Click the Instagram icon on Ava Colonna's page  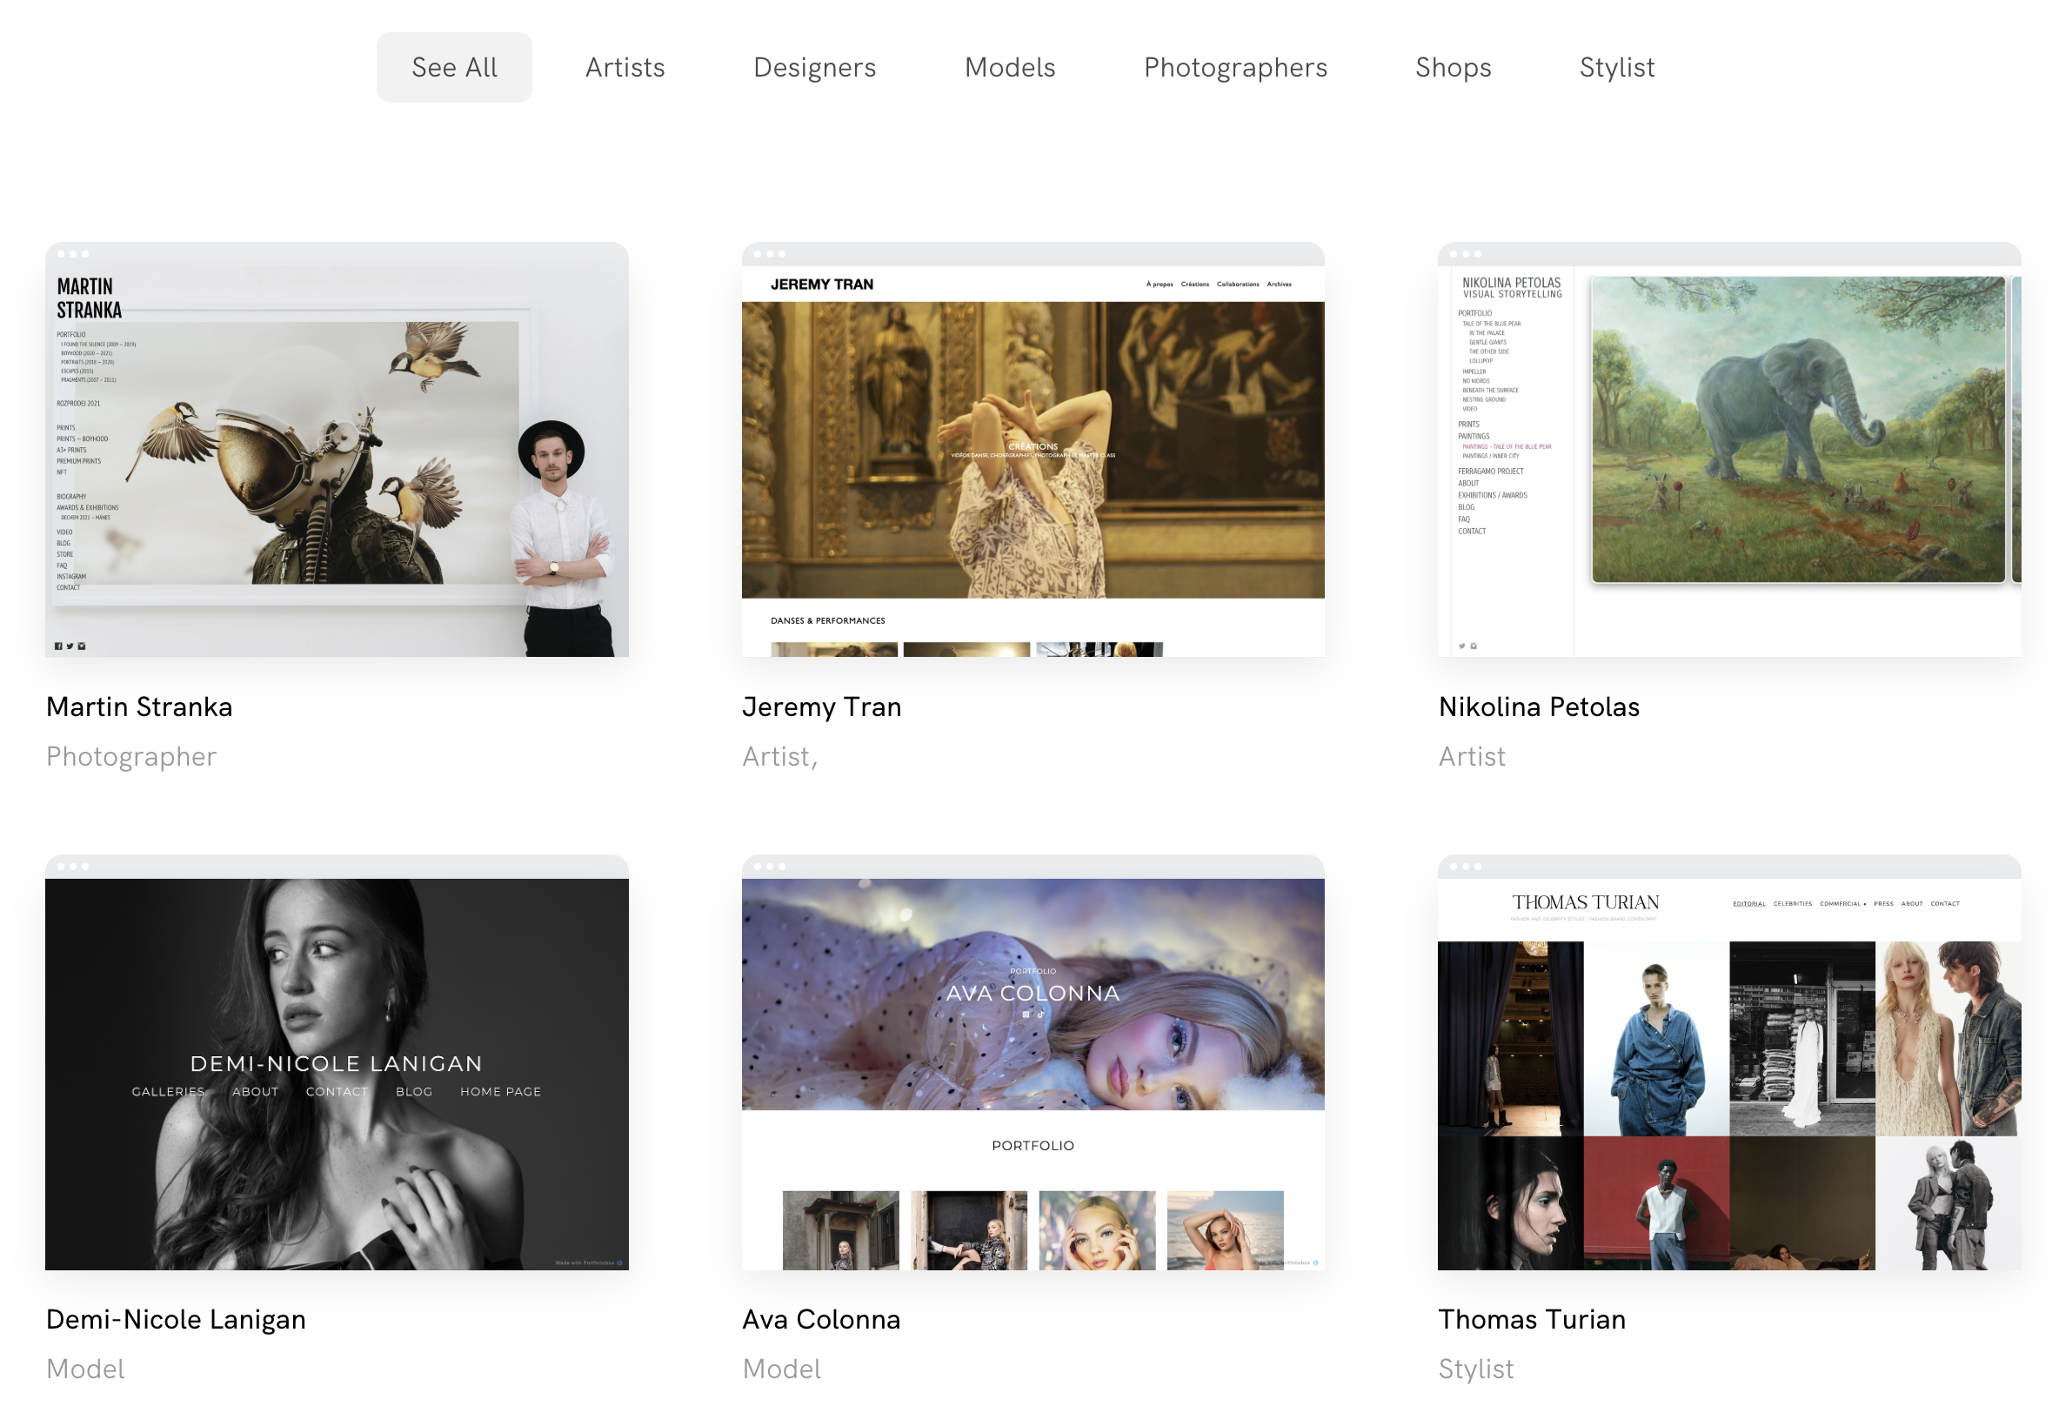[1026, 1015]
